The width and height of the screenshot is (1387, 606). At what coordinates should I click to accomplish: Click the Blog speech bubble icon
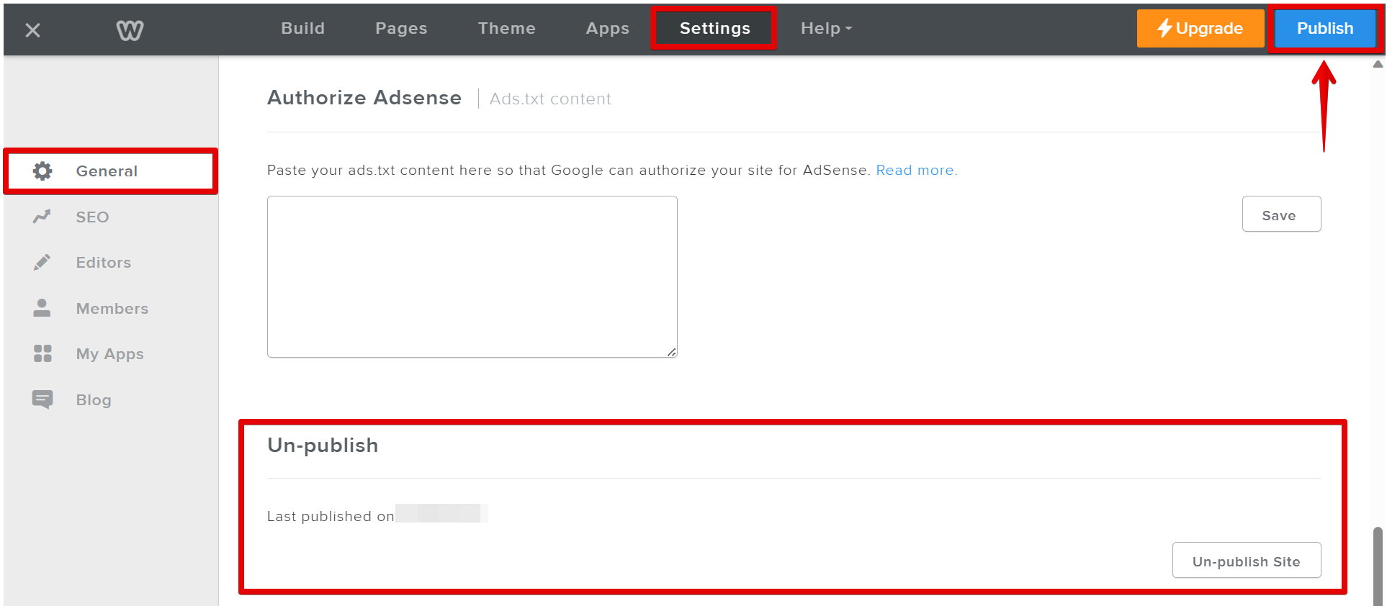pyautogui.click(x=42, y=399)
